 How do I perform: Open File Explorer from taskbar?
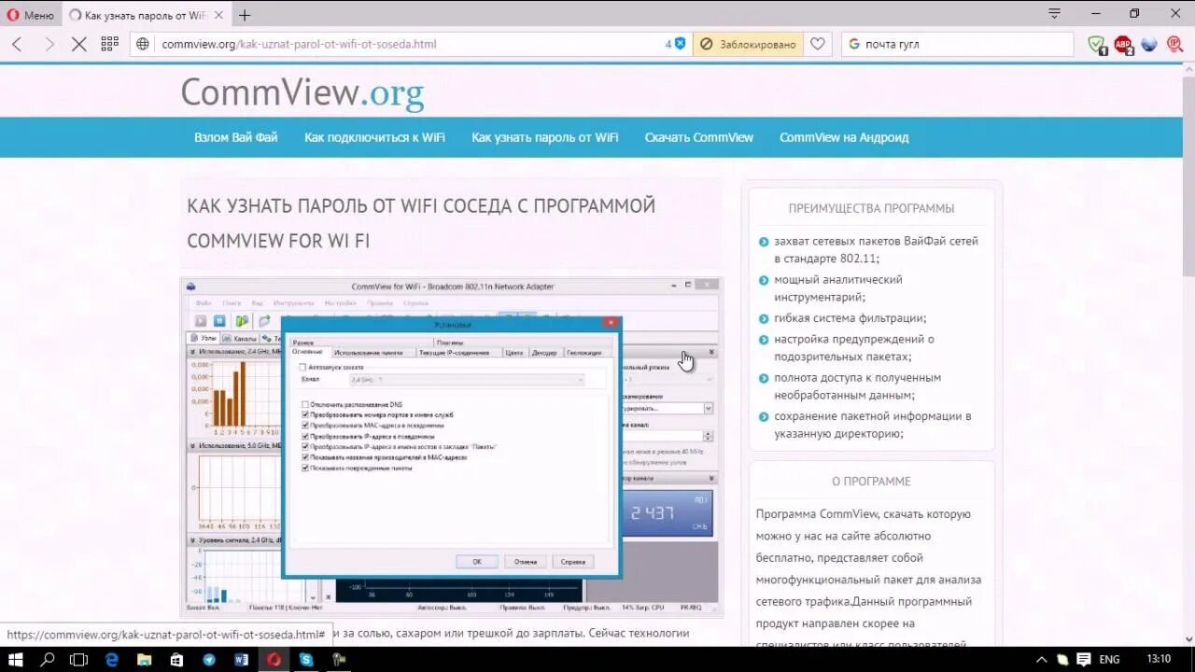(145, 659)
